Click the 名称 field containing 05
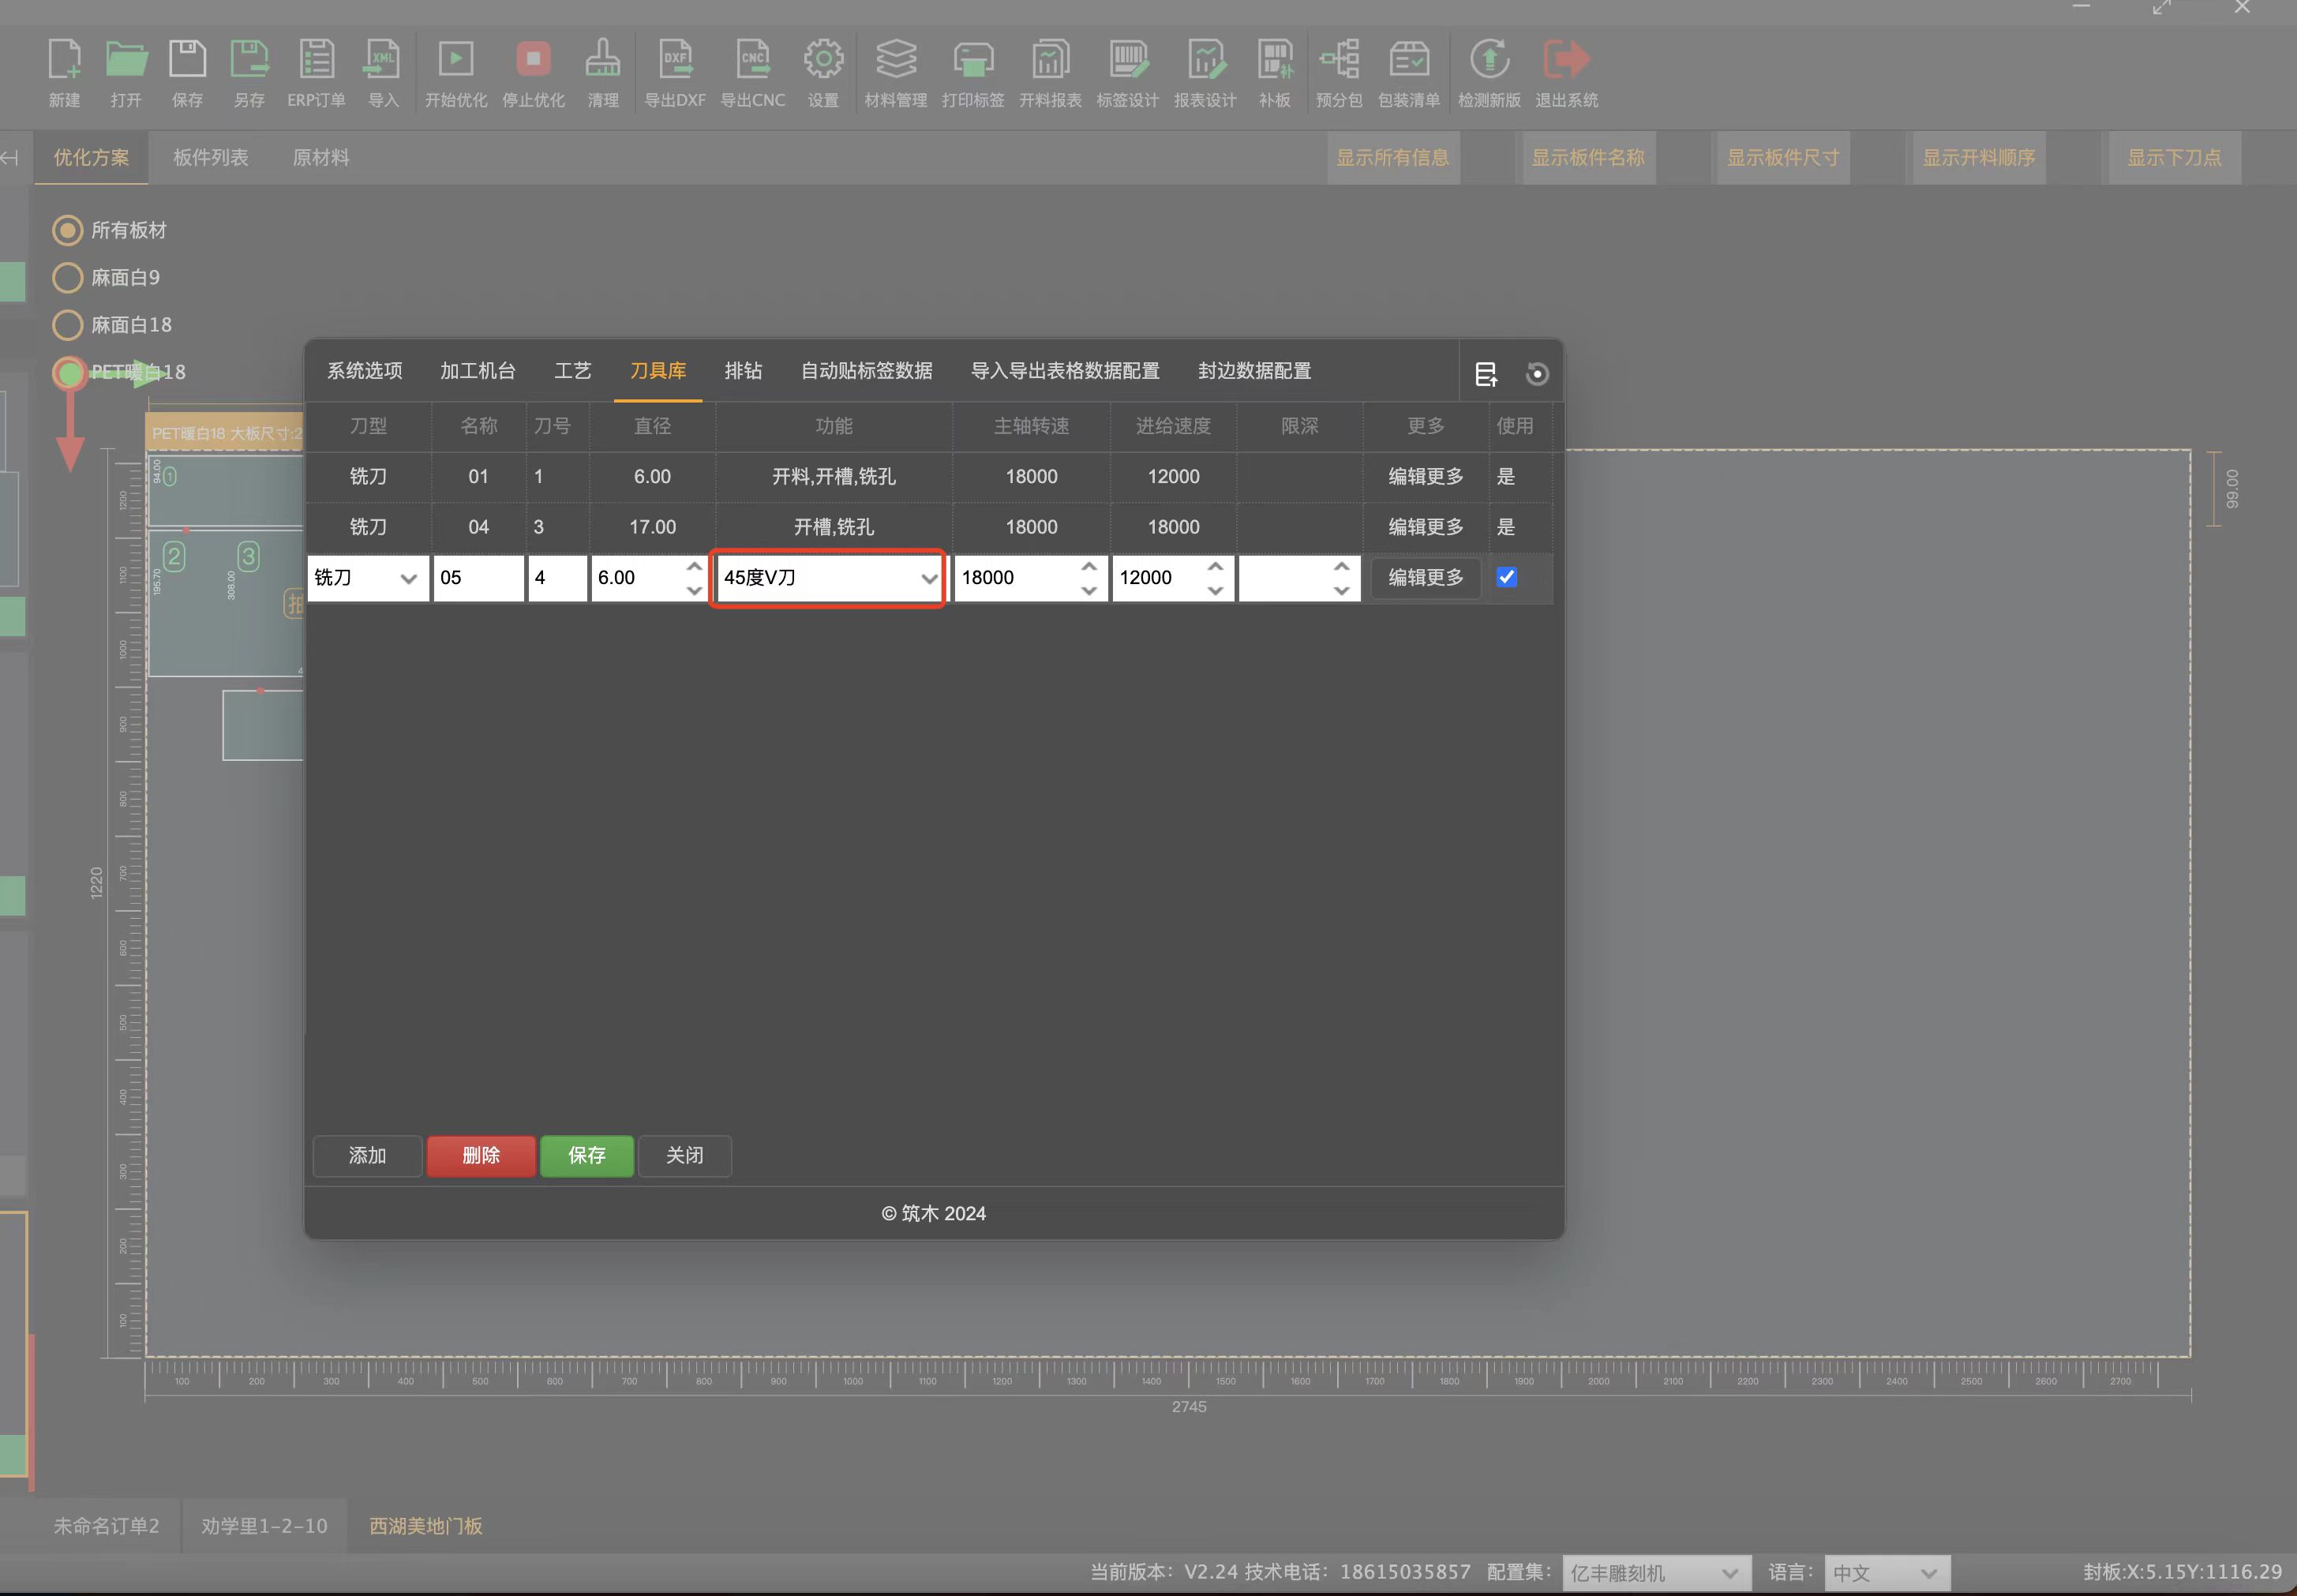The width and height of the screenshot is (2297, 1596). point(478,578)
